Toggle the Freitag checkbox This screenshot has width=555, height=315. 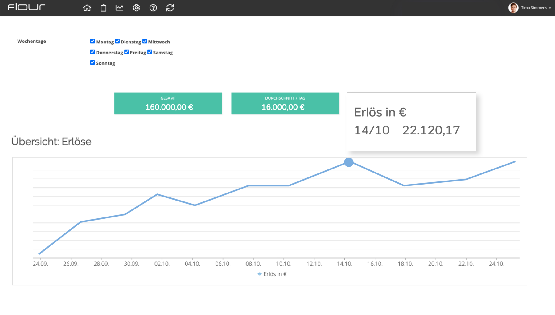[x=127, y=52]
